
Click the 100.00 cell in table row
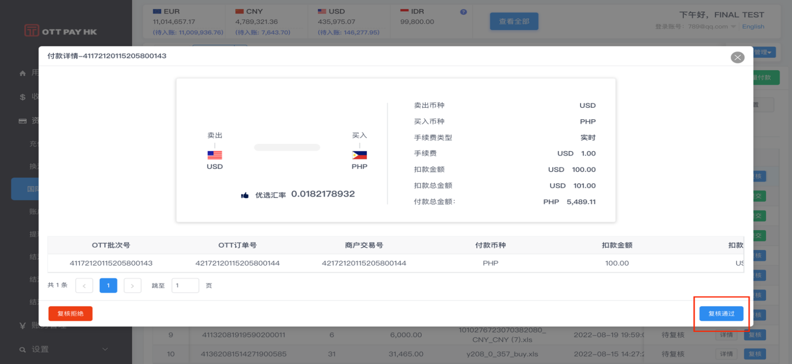tap(617, 263)
